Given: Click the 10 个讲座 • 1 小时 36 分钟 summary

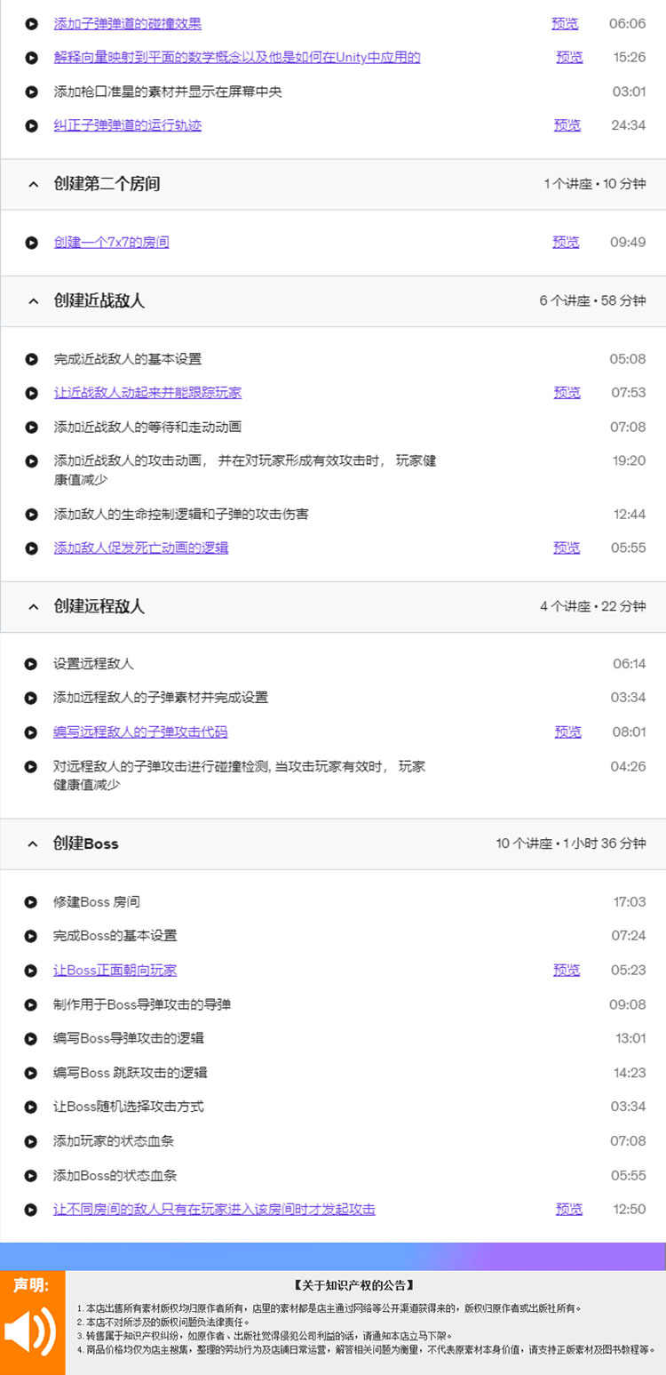Looking at the screenshot, I should pyautogui.click(x=571, y=843).
